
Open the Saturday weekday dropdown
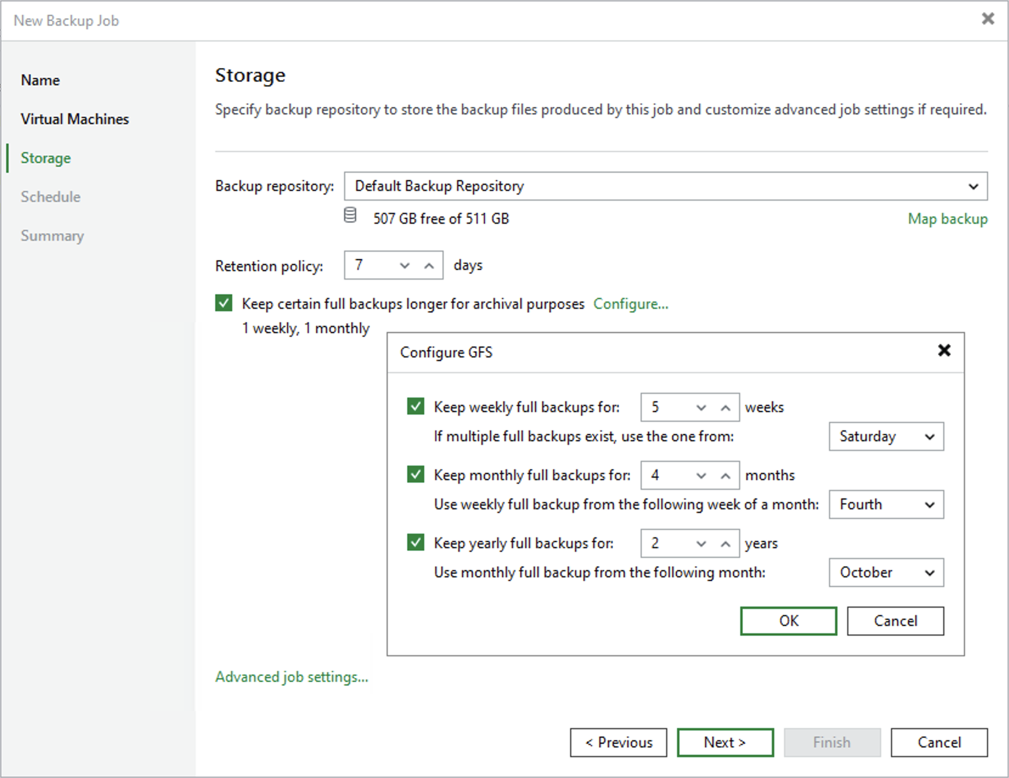(886, 436)
